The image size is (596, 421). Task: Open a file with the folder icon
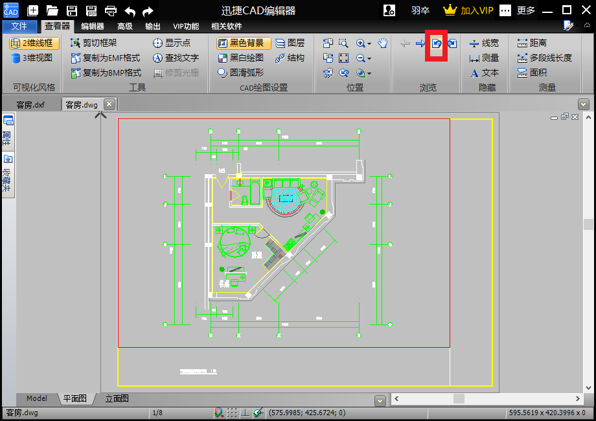[x=52, y=10]
